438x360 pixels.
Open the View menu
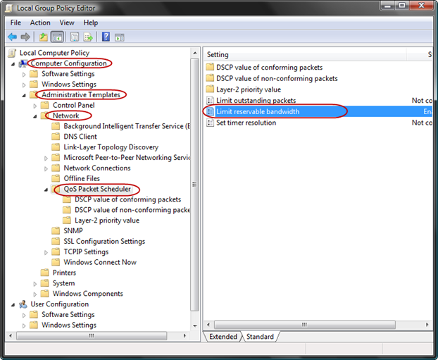pyautogui.click(x=67, y=23)
